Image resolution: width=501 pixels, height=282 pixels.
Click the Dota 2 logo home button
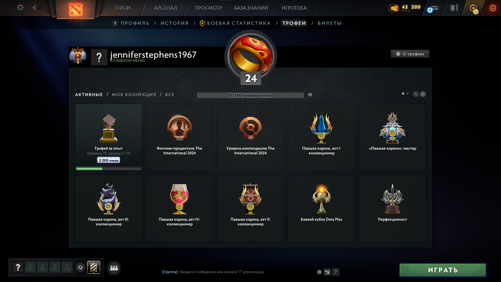pyautogui.click(x=73, y=9)
